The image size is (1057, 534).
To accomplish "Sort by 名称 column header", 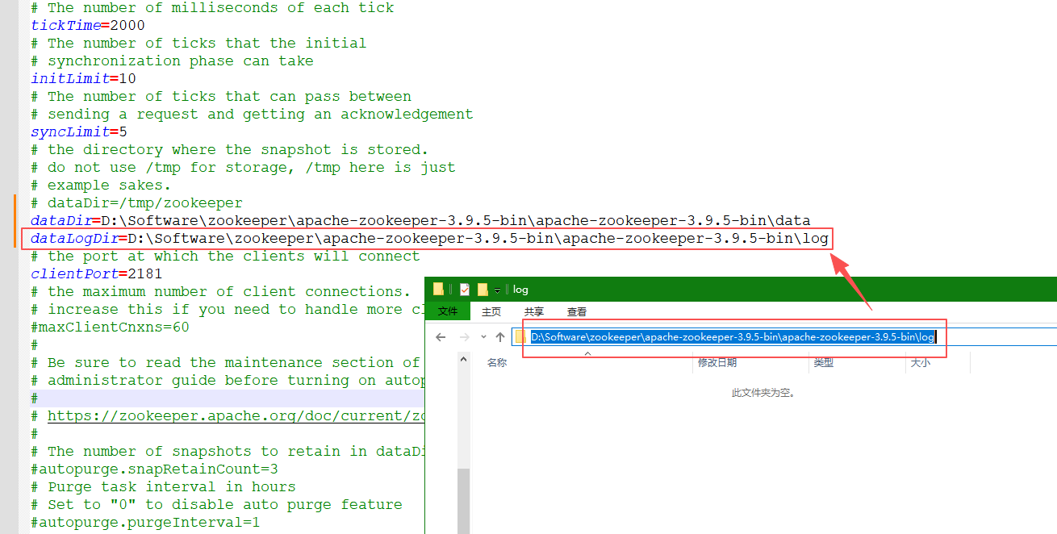I will click(497, 363).
